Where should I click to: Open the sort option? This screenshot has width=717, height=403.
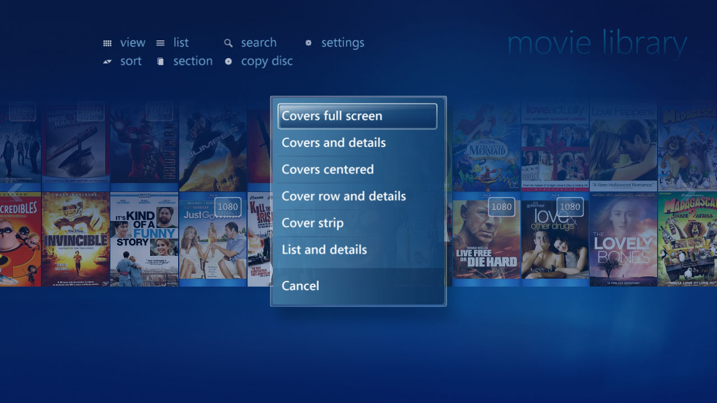[131, 61]
